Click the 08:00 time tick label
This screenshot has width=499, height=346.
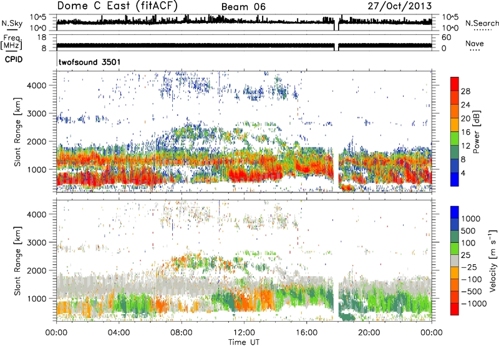pos(182,333)
